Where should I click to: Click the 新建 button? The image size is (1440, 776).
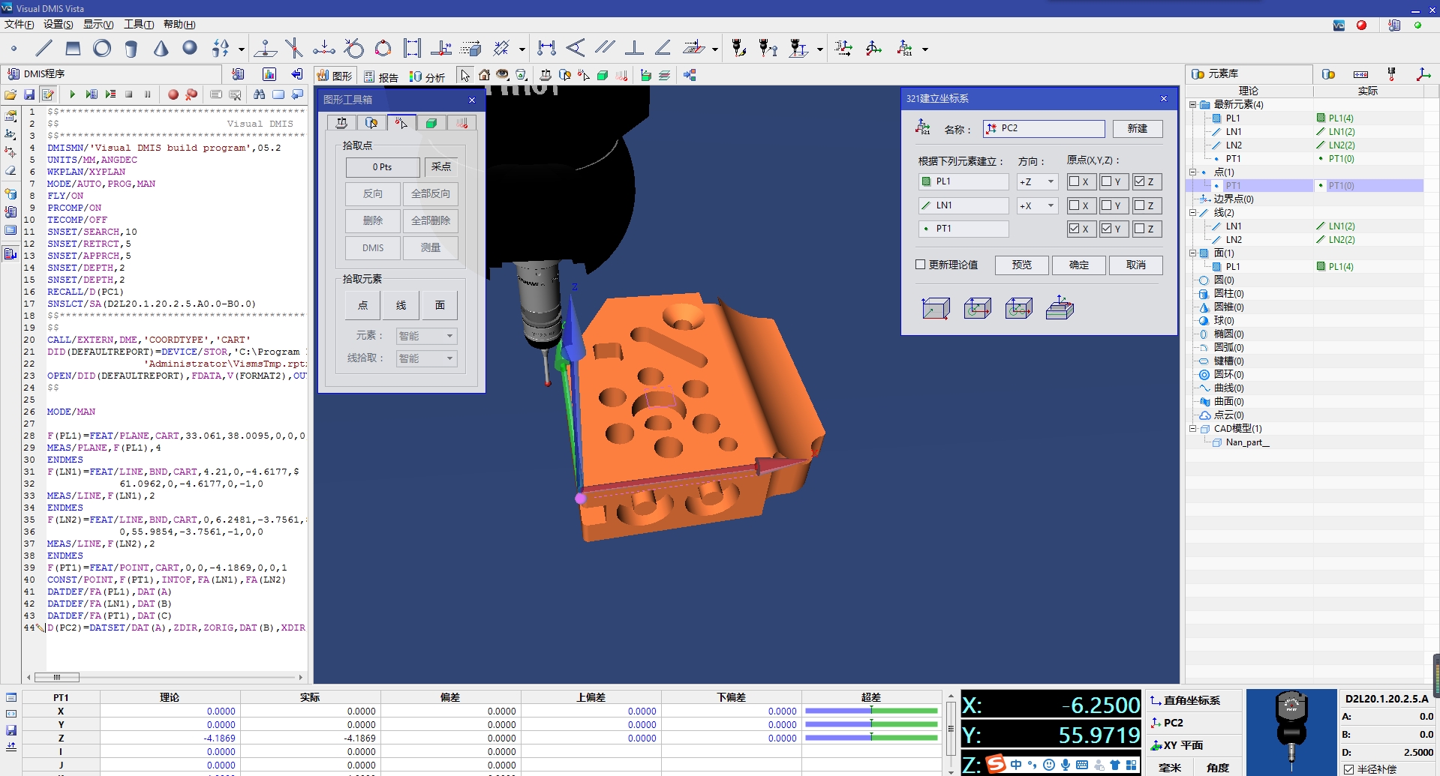tap(1138, 128)
